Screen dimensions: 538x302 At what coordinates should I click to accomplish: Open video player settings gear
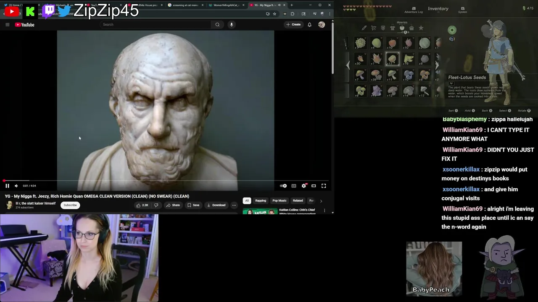pos(304,186)
